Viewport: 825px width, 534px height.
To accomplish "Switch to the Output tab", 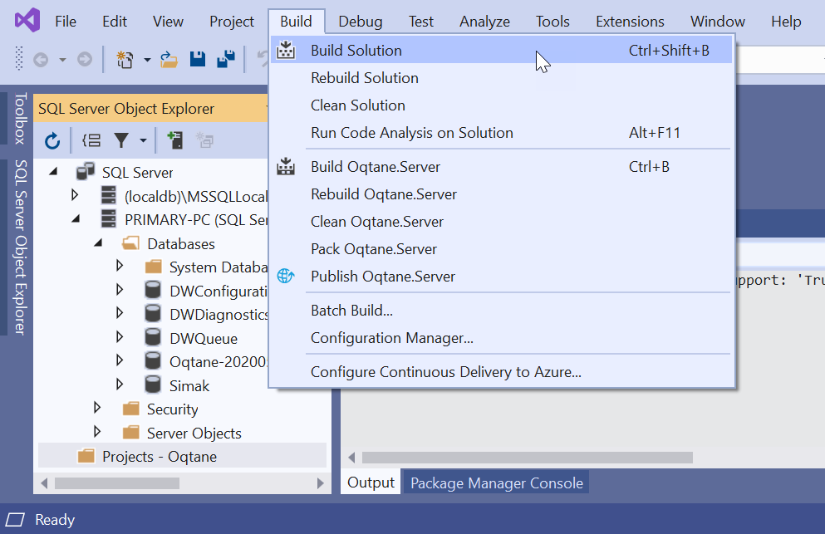I will 371,483.
